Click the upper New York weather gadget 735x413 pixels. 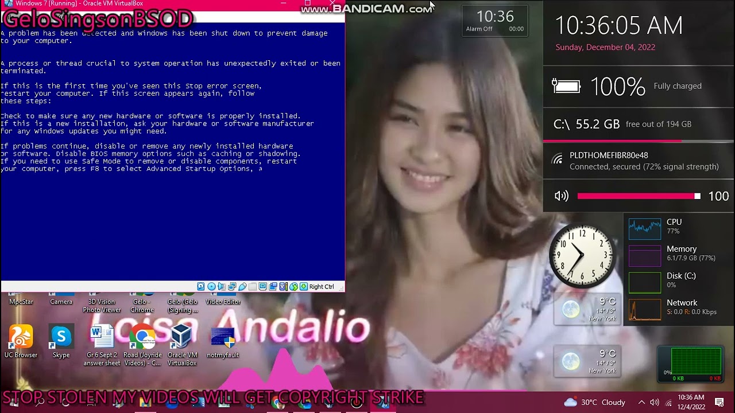[587, 310]
